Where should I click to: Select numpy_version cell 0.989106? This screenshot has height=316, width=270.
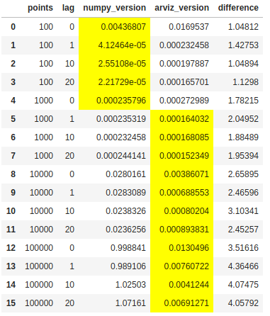coord(114,266)
